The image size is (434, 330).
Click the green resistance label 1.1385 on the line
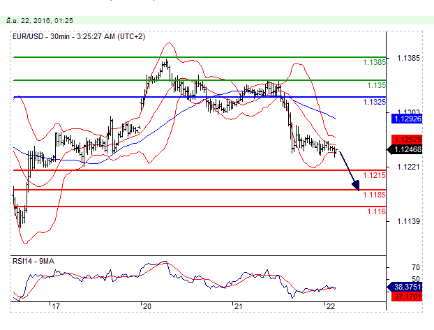[x=374, y=62]
